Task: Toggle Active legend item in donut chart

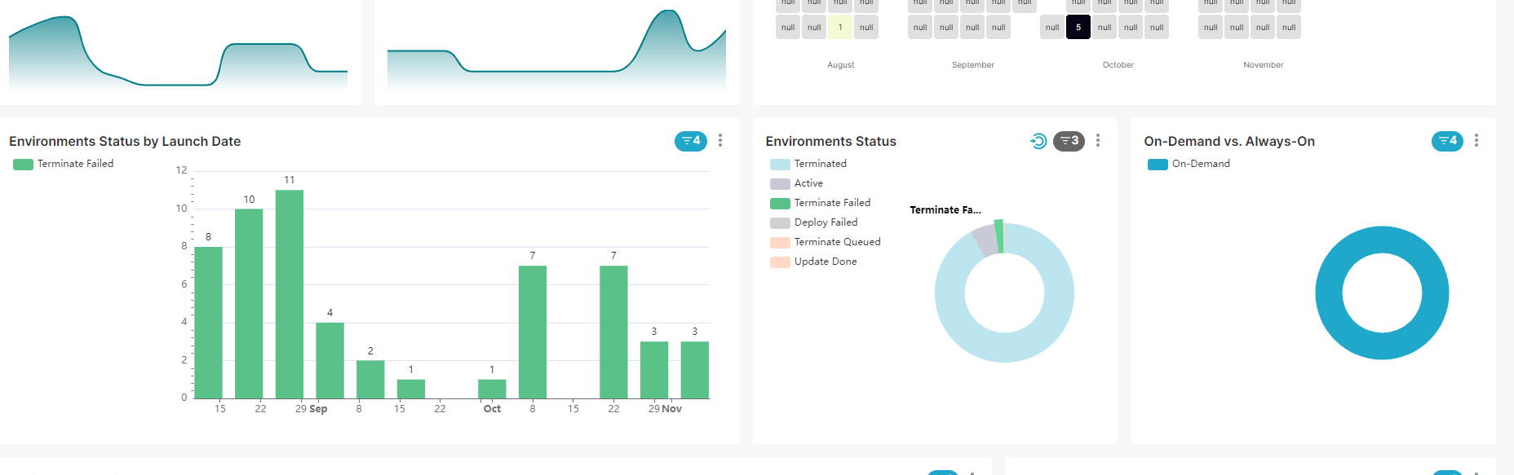Action: (x=808, y=183)
